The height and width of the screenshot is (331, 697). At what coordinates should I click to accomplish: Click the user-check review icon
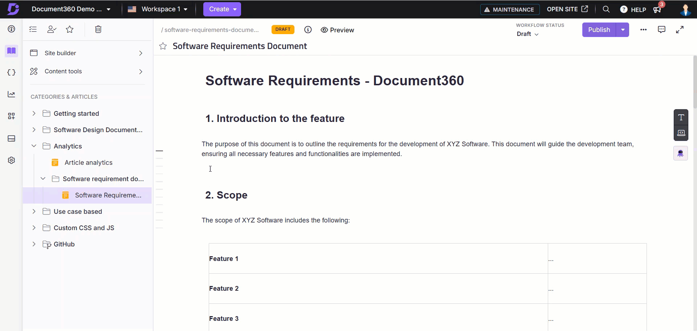click(52, 29)
